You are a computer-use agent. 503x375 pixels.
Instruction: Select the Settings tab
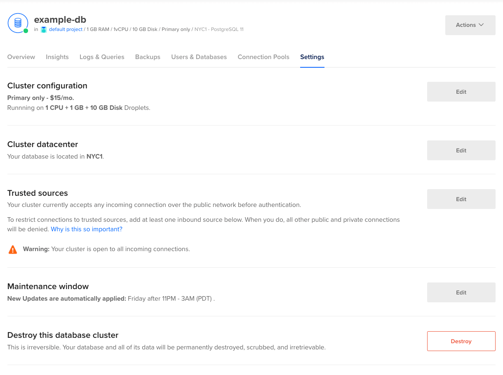tap(312, 57)
